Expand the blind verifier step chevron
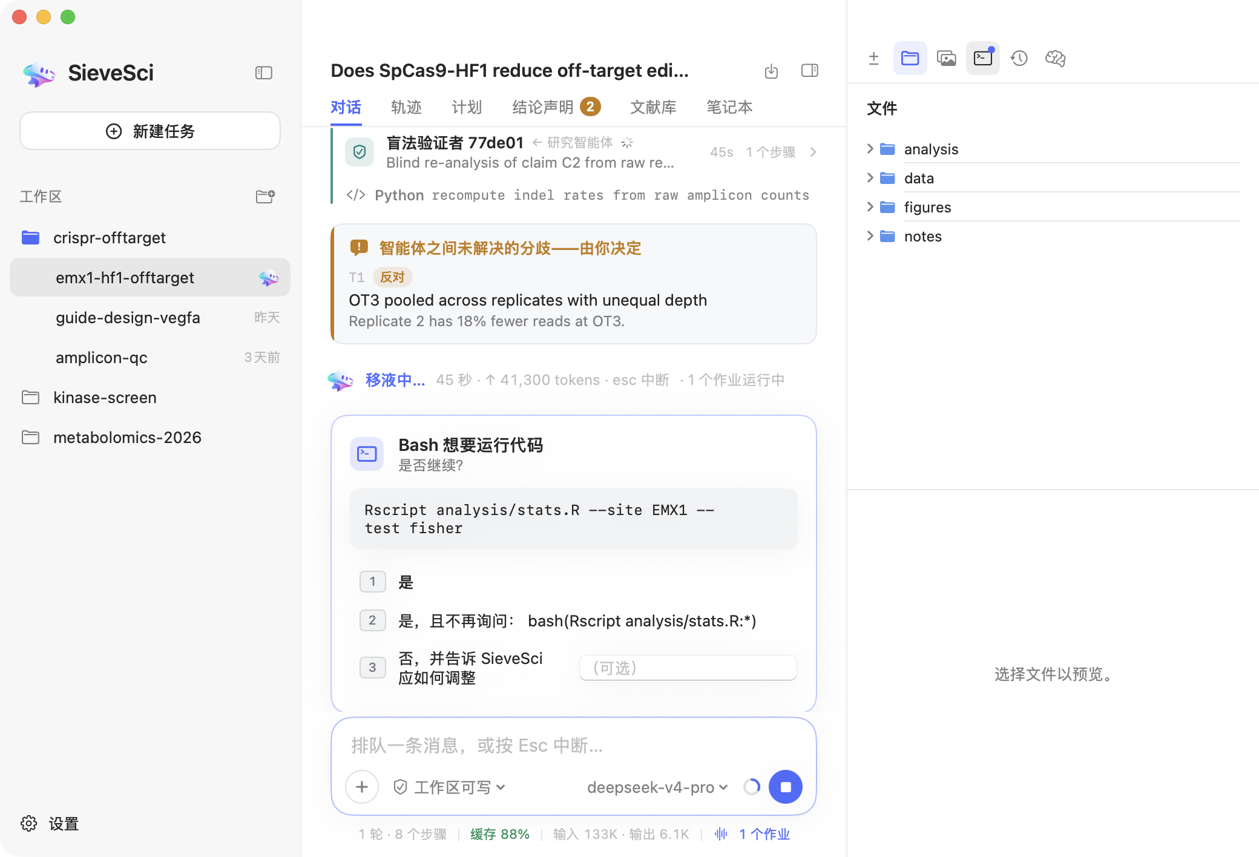This screenshot has width=1259, height=857. [813, 152]
